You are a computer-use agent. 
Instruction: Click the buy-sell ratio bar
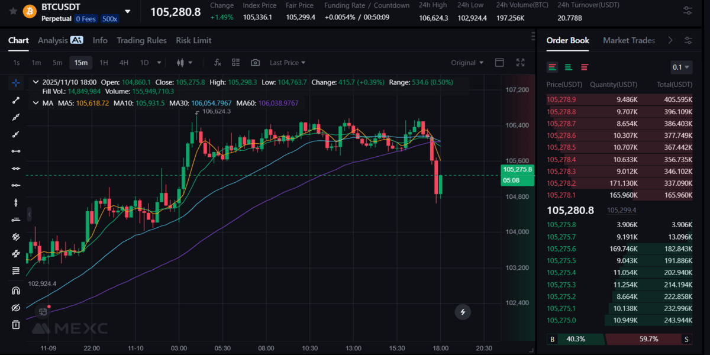[621, 339]
